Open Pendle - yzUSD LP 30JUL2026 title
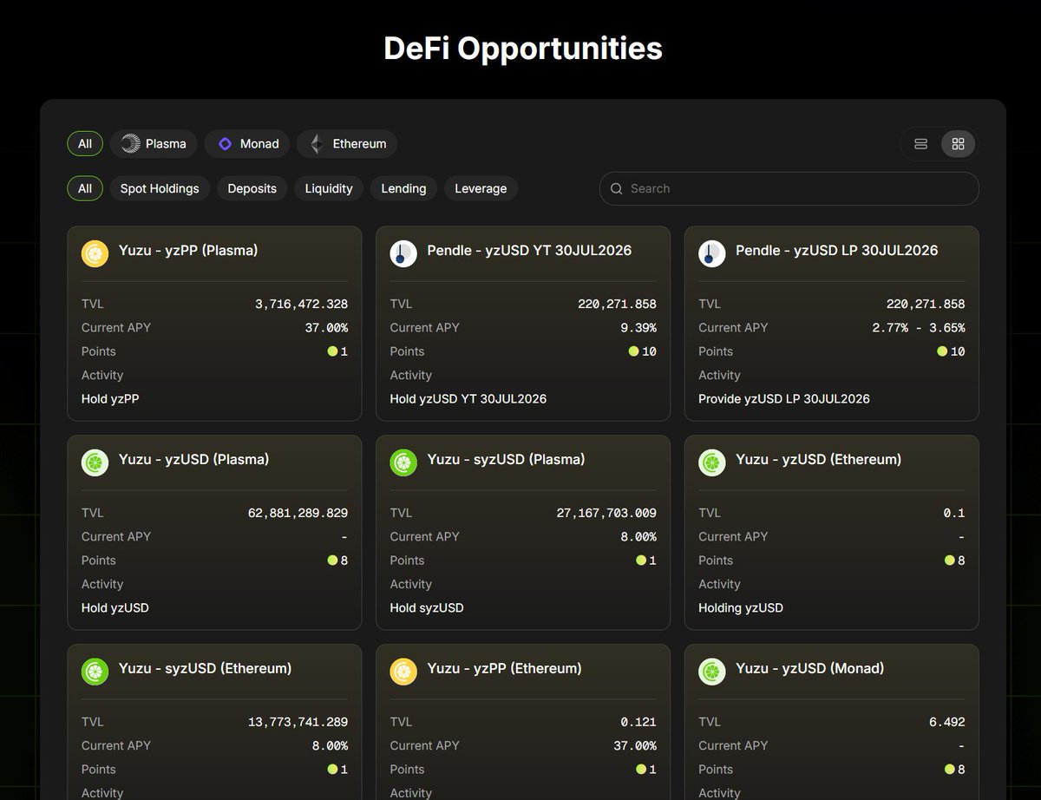Screen dimensions: 1041x800 coord(837,250)
